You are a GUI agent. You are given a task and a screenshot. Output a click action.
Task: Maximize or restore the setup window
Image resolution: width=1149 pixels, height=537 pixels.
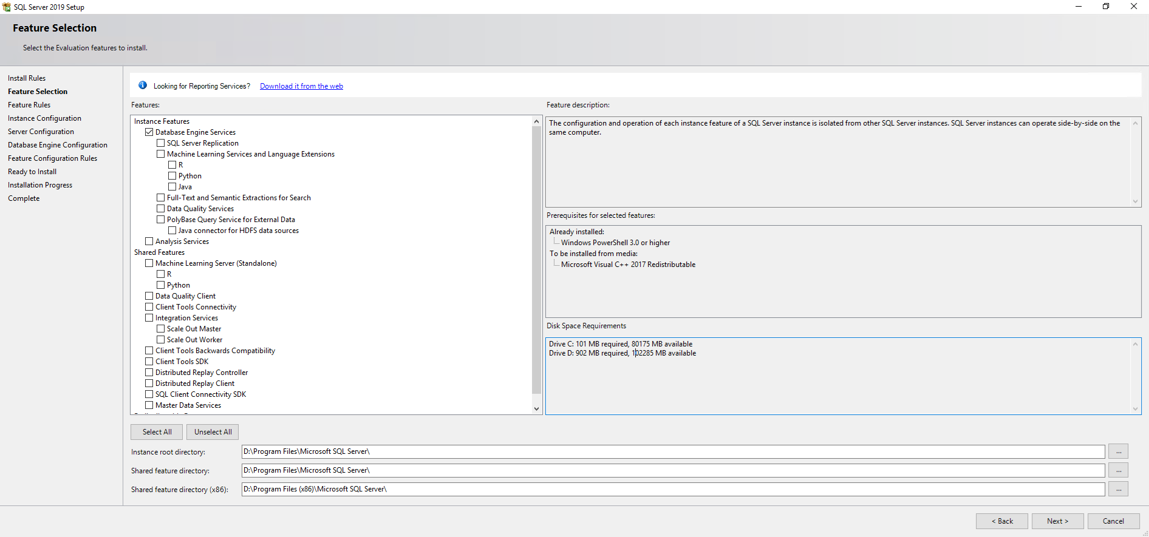[1106, 7]
